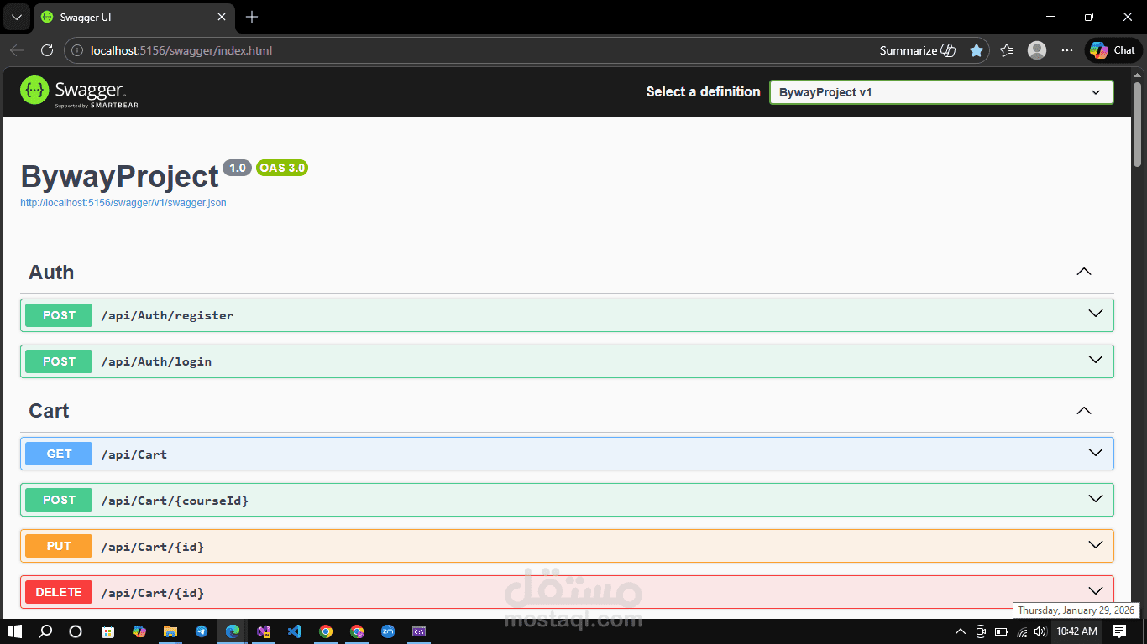Open the 'Select a definition' dropdown

click(940, 92)
